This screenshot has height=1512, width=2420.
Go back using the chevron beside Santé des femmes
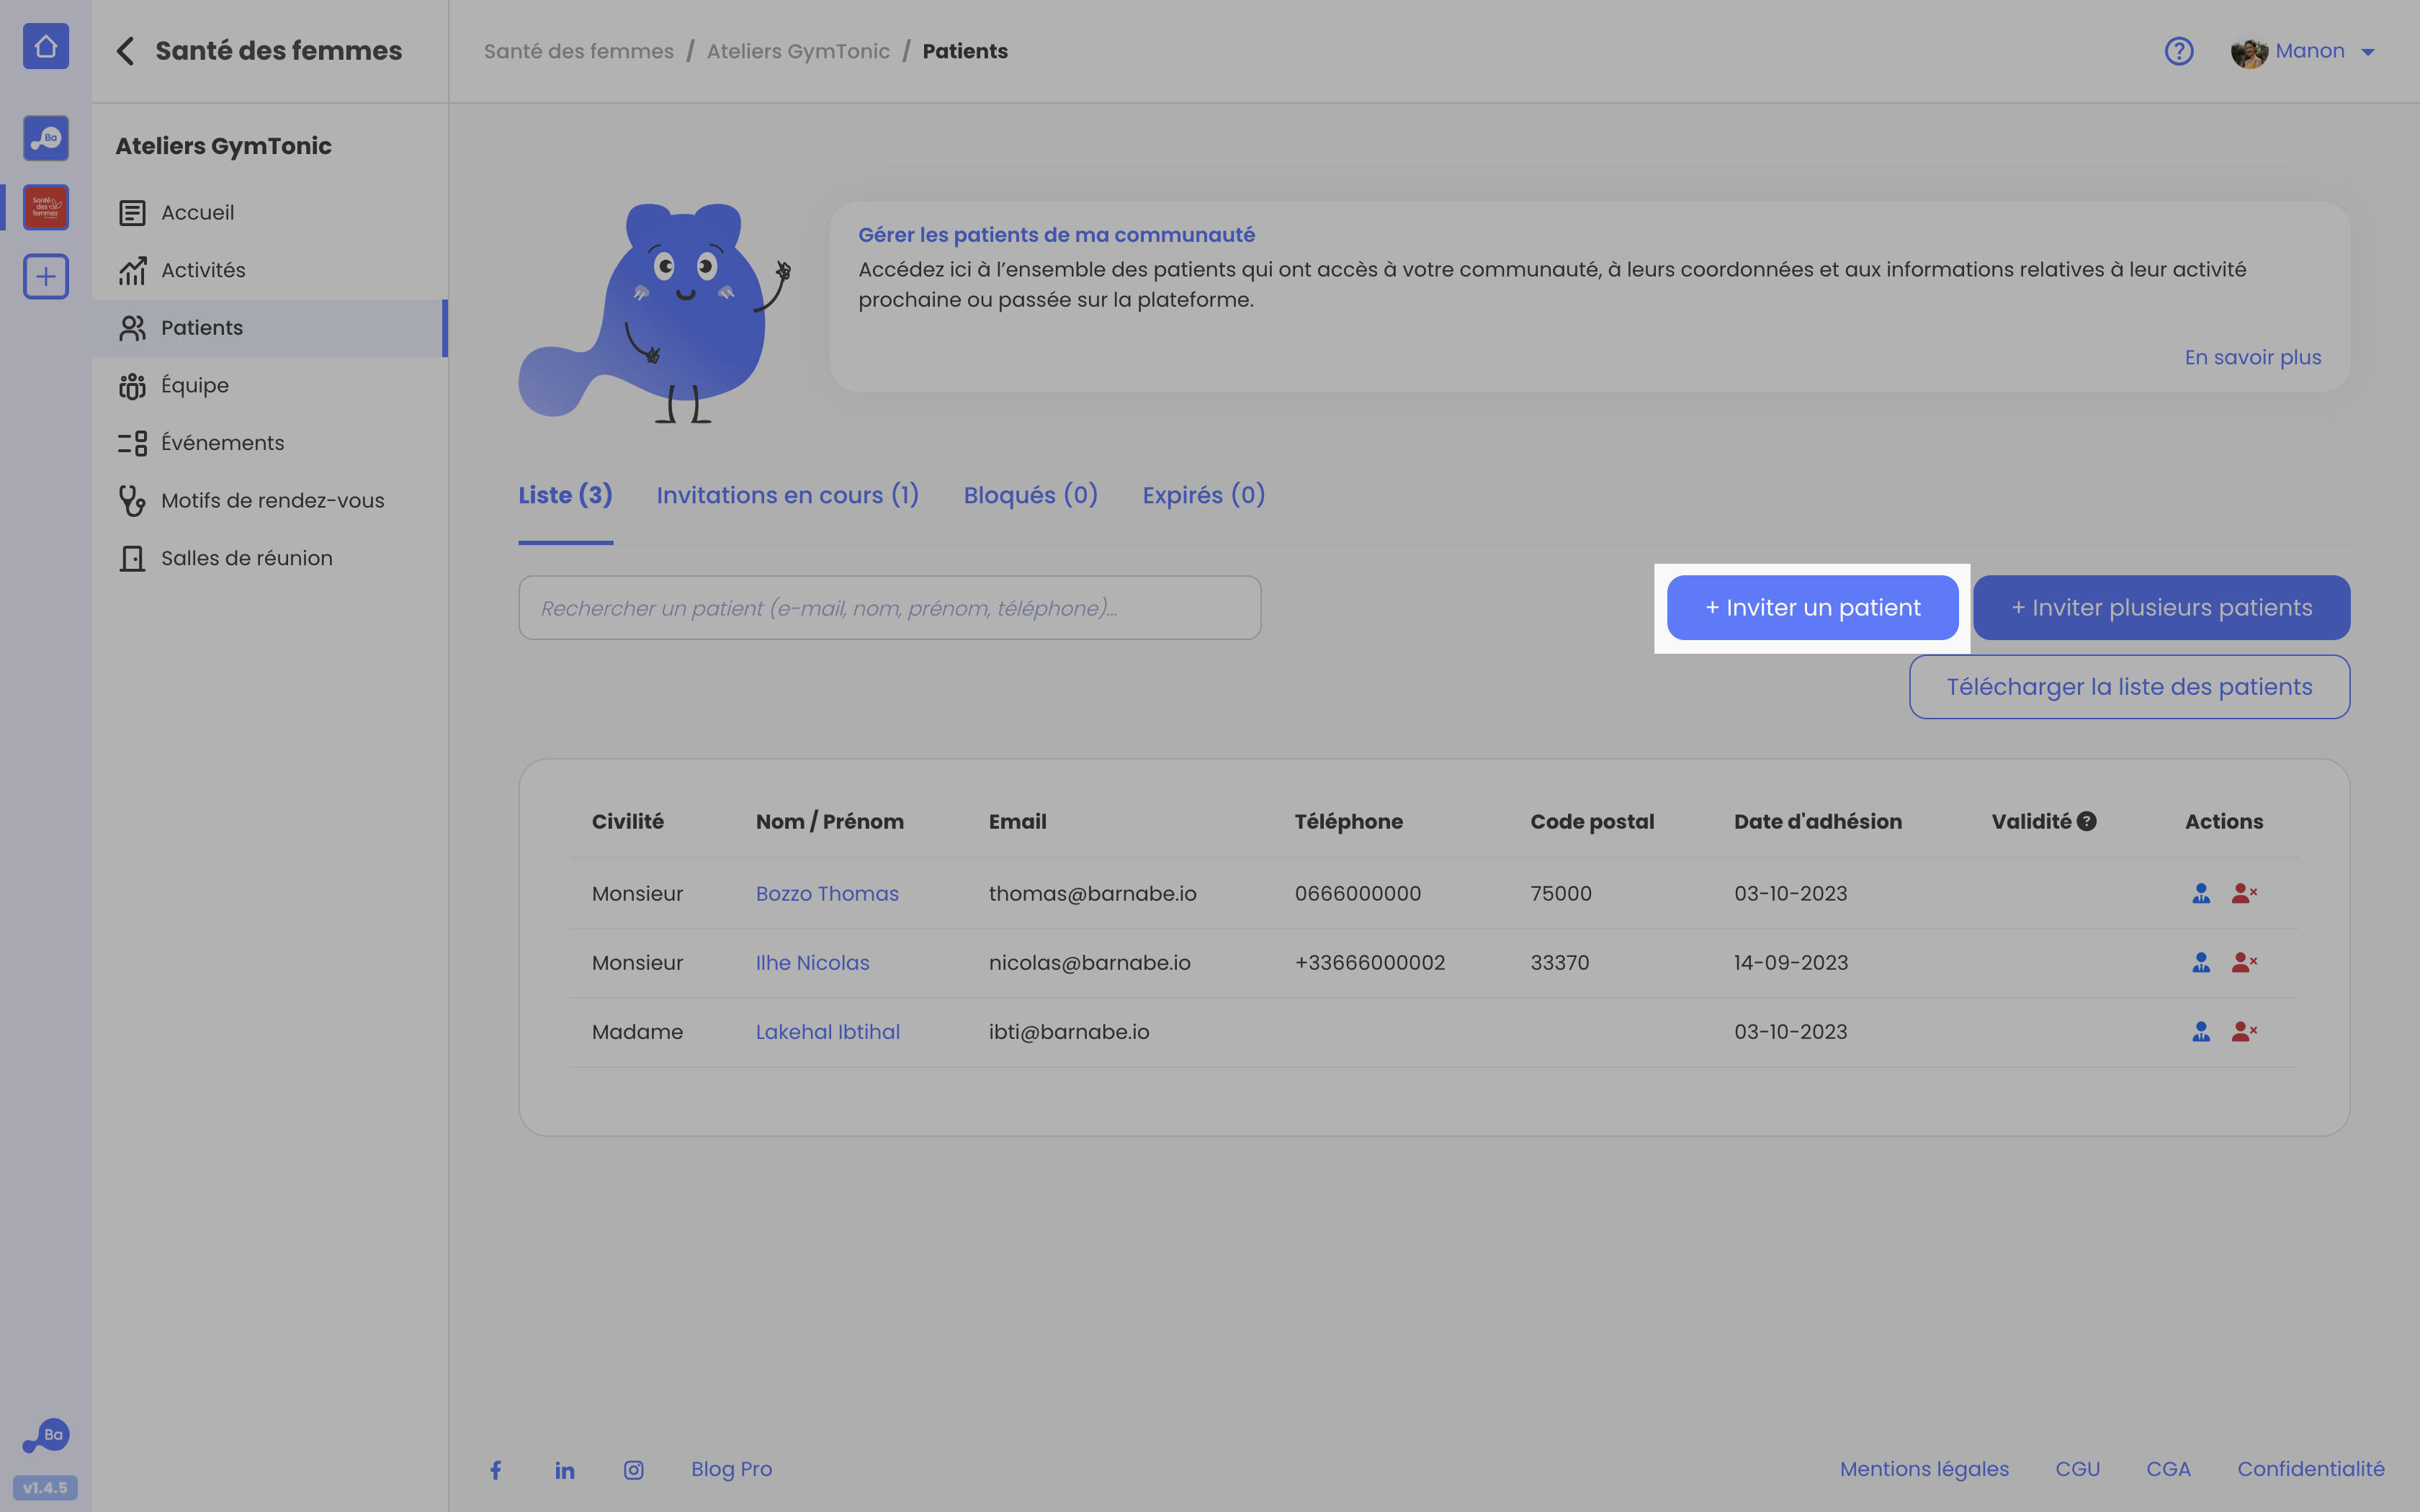pos(125,51)
